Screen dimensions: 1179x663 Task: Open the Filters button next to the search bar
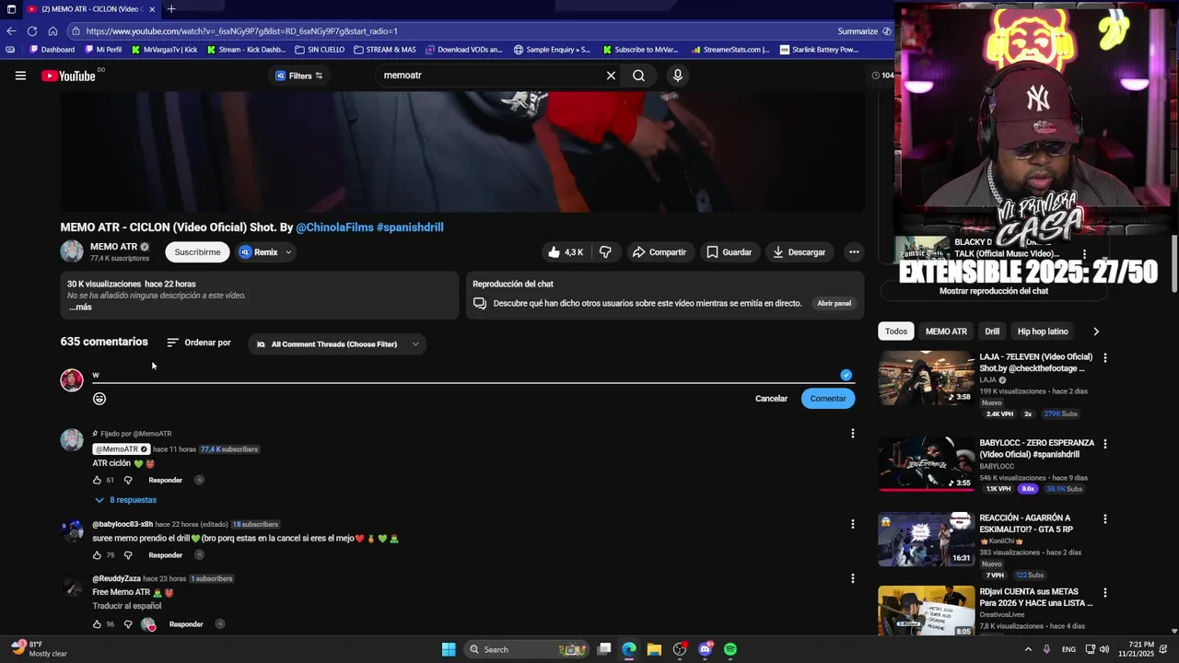pos(299,76)
